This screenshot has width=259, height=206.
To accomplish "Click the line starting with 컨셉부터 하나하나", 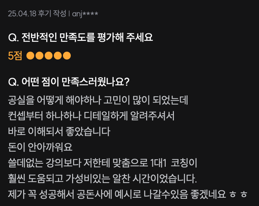I will (91, 115).
